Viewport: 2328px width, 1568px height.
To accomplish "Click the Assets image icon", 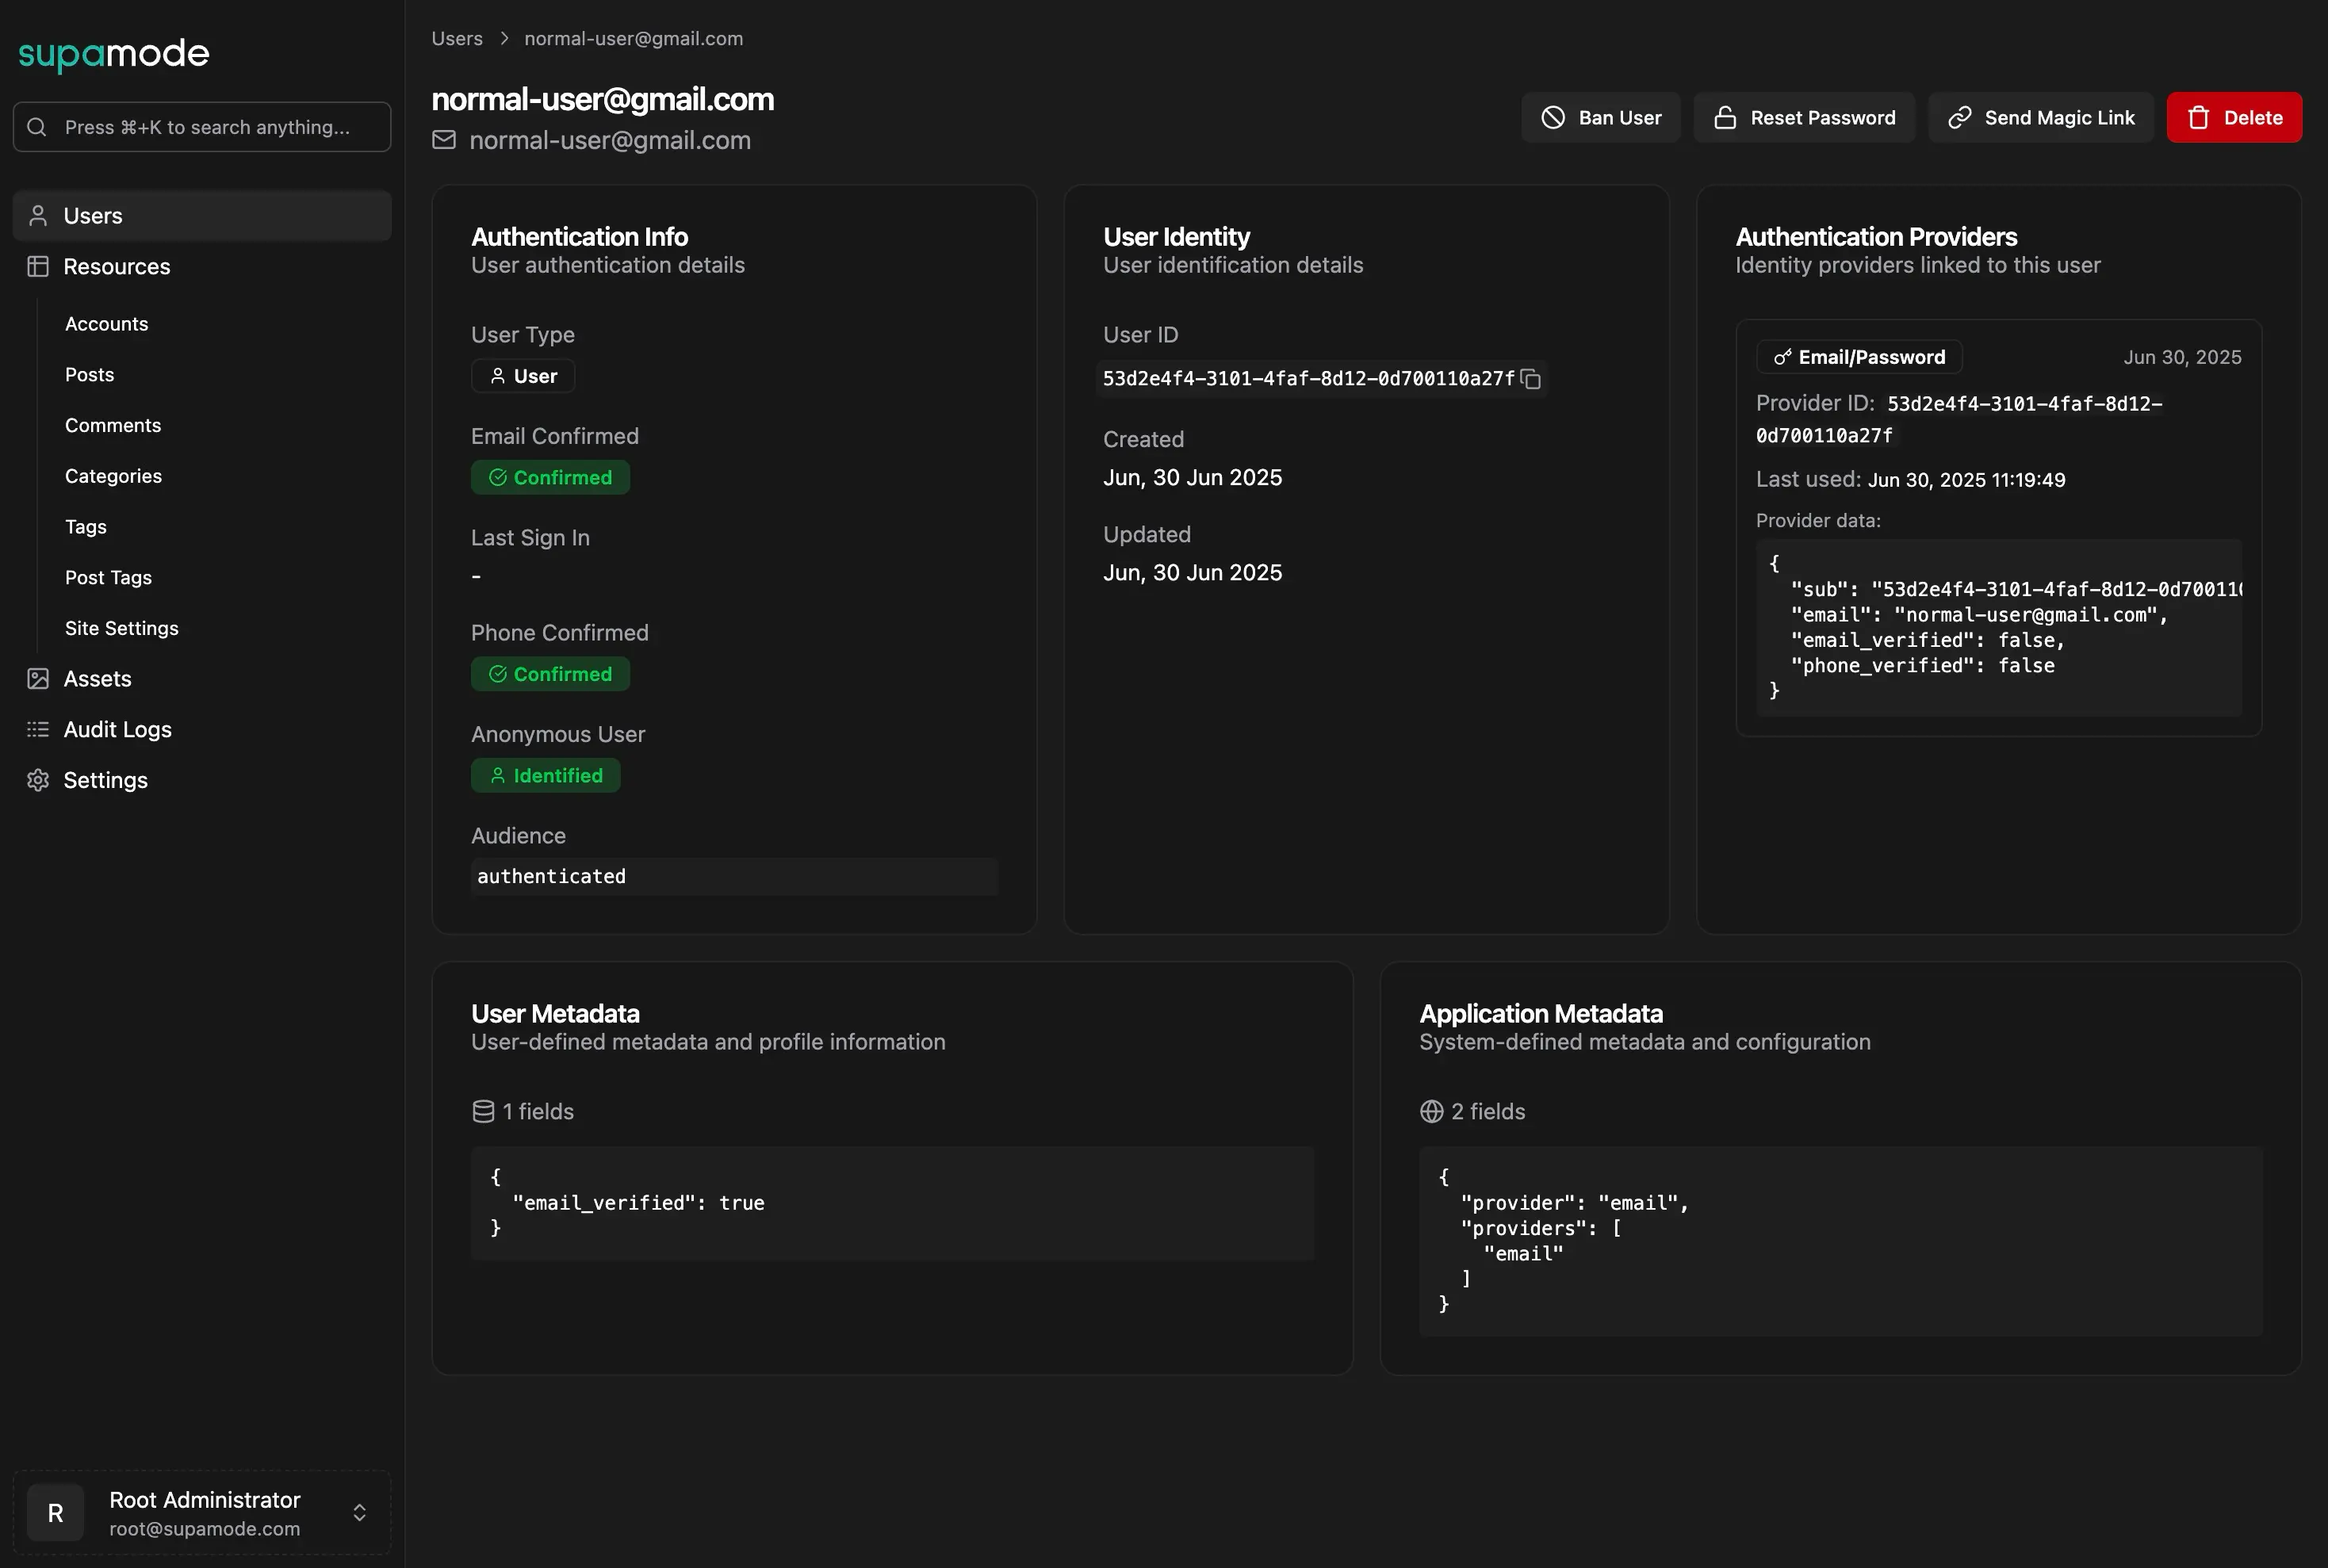I will point(38,678).
